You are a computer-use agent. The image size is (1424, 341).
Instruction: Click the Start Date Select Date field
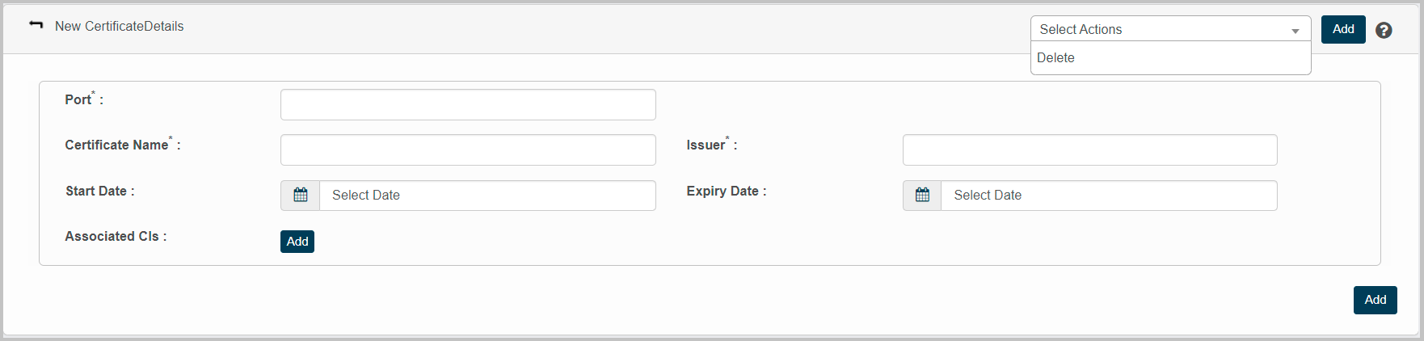(487, 196)
